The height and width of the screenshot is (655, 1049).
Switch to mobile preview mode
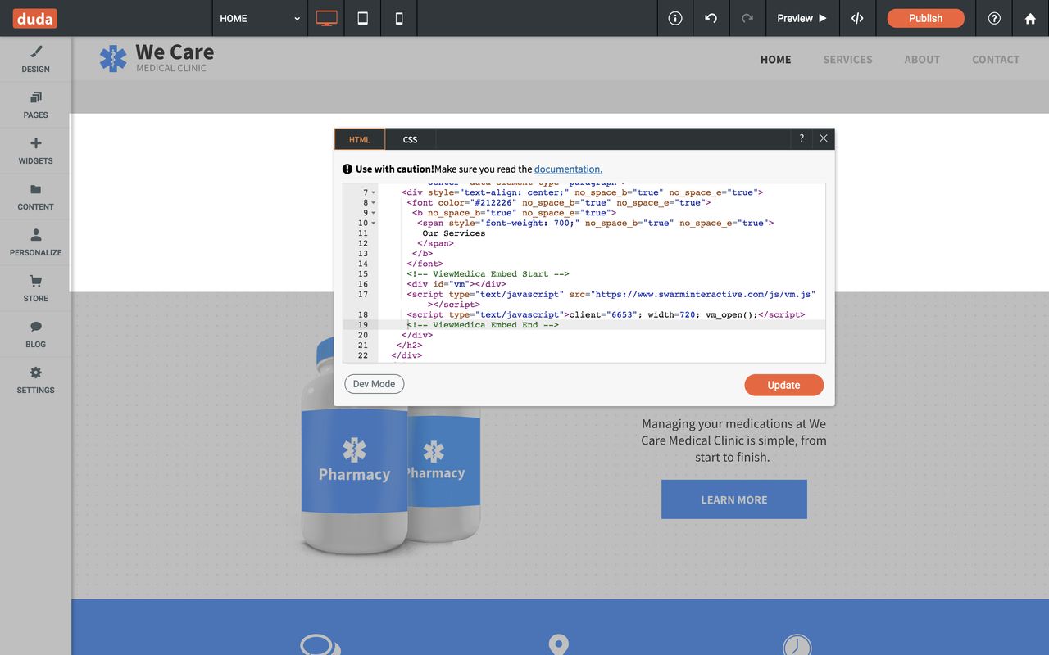pyautogui.click(x=398, y=17)
